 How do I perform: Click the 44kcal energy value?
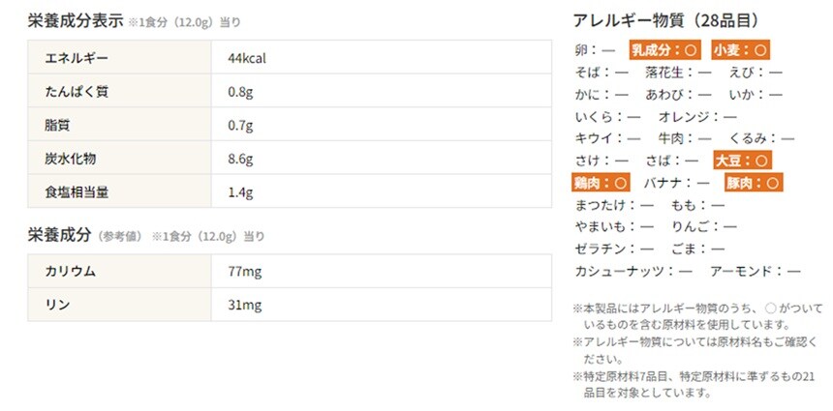tap(247, 58)
